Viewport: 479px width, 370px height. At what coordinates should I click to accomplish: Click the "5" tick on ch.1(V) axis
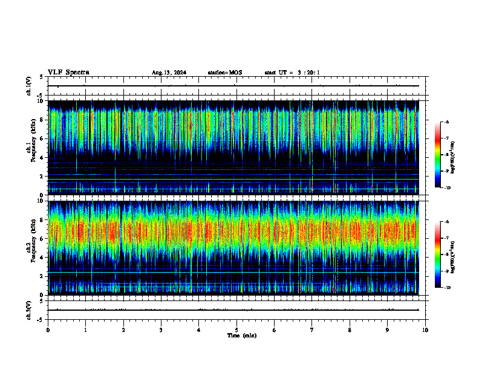click(42, 77)
